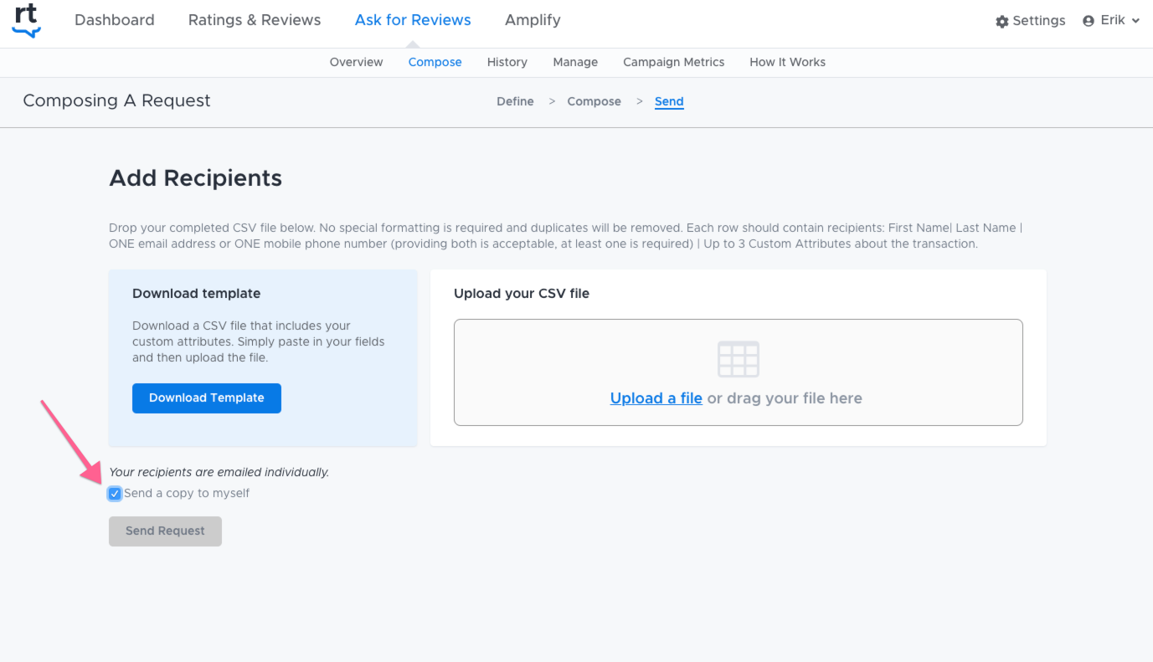
Task: Select the Compose subtab
Action: pos(435,62)
